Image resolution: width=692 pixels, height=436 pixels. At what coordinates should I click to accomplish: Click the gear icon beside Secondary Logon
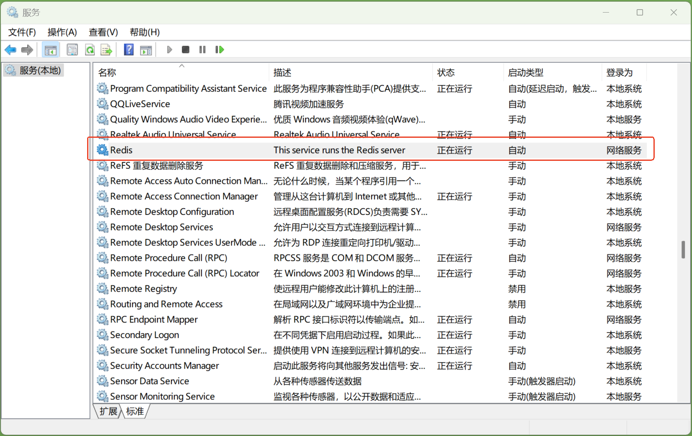(x=103, y=335)
